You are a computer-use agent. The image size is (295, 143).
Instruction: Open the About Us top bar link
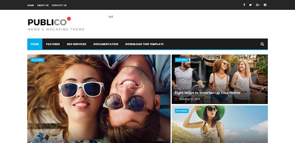43,5
